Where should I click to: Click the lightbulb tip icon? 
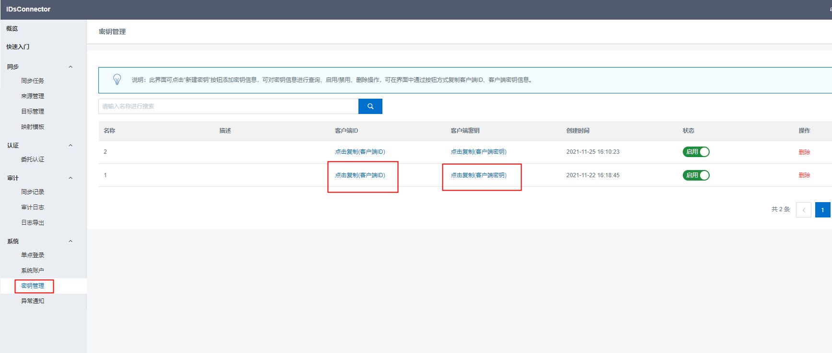click(117, 80)
